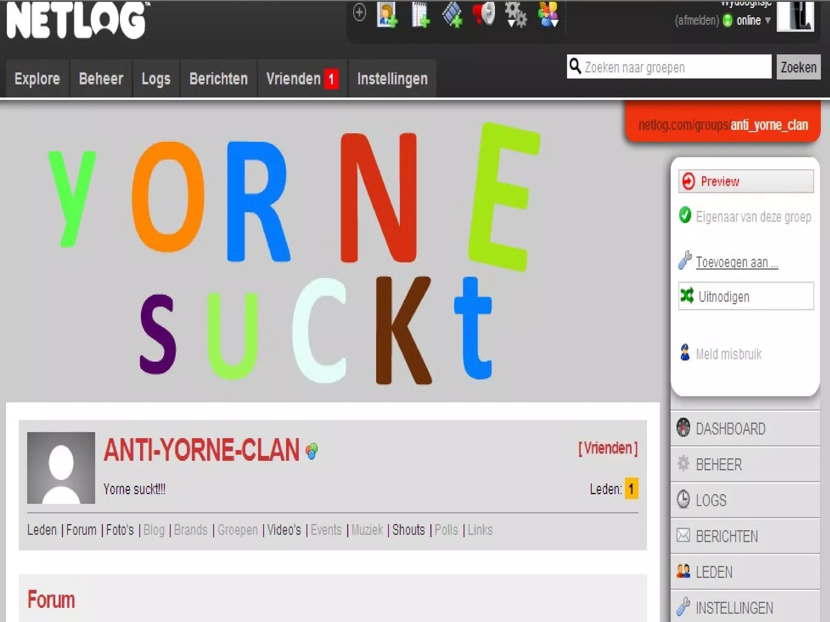Open the gears settings dropdown icon
Screen dimensions: 830x622
click(516, 15)
